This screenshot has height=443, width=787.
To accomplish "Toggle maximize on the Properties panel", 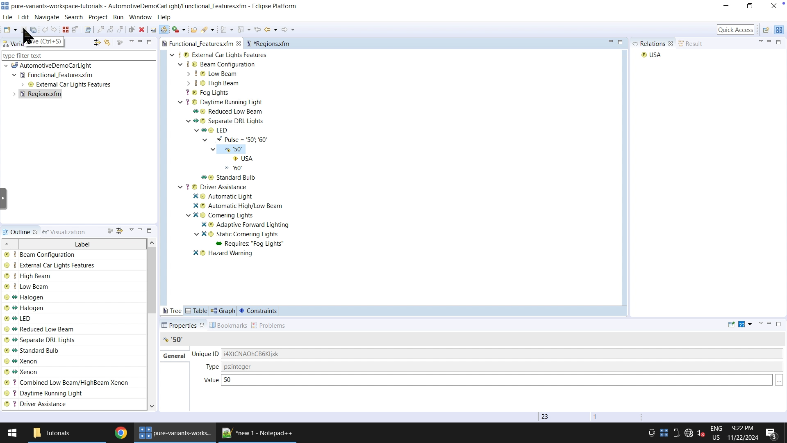I will point(778,324).
